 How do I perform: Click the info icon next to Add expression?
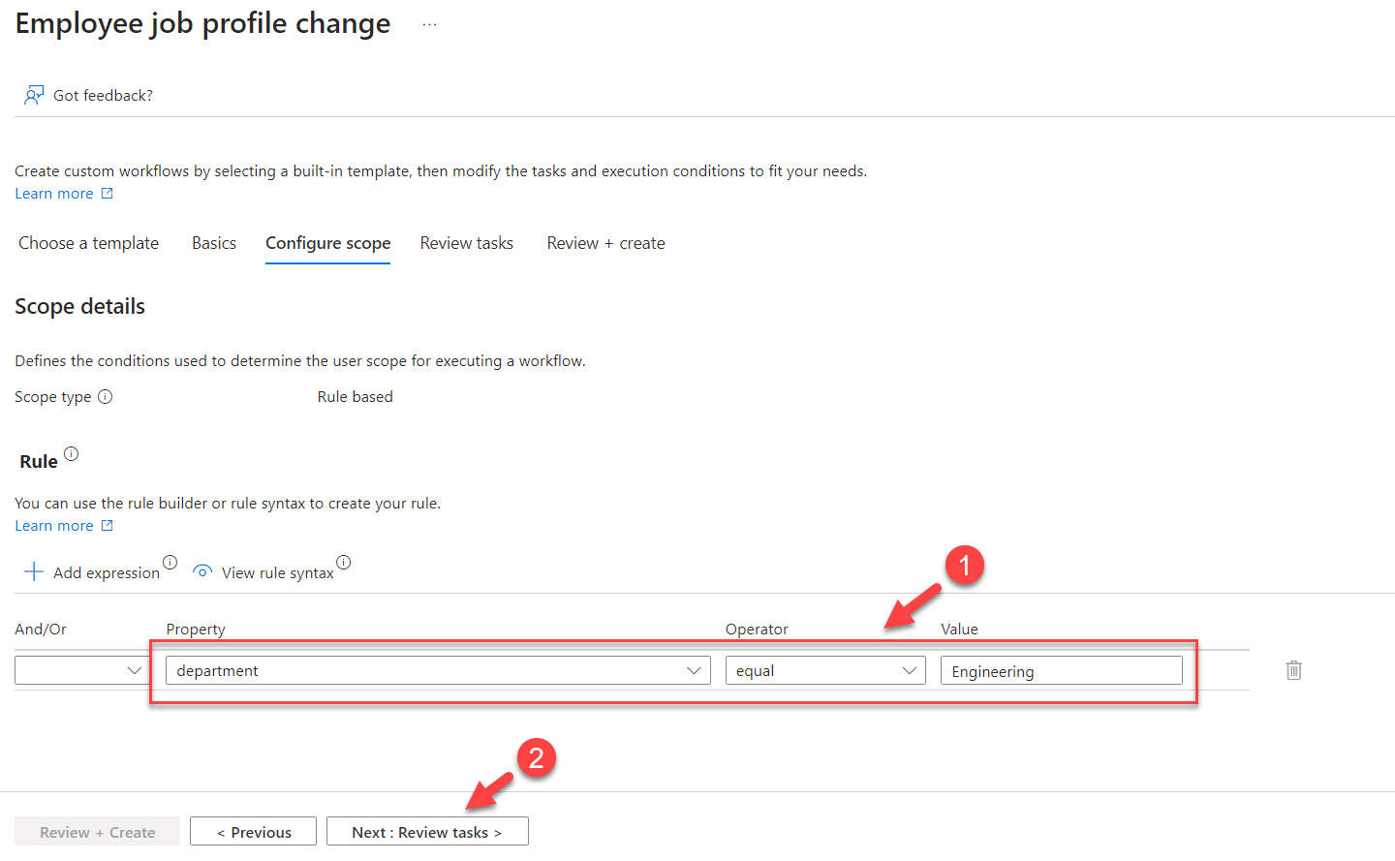(170, 561)
